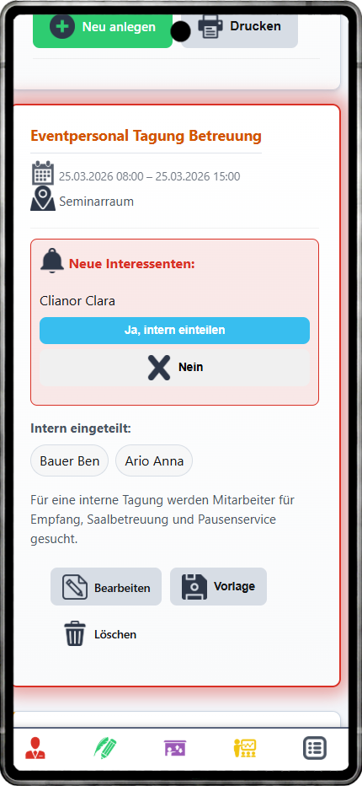This screenshot has width=362, height=786.
Task: Click the trash can icon for Löschen
Action: 75,633
